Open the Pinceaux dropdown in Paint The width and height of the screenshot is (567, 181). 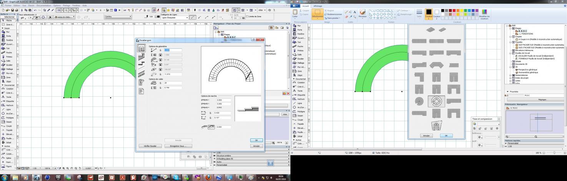coord(362,14)
